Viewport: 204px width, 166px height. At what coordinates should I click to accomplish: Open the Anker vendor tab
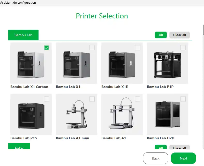click(19, 146)
